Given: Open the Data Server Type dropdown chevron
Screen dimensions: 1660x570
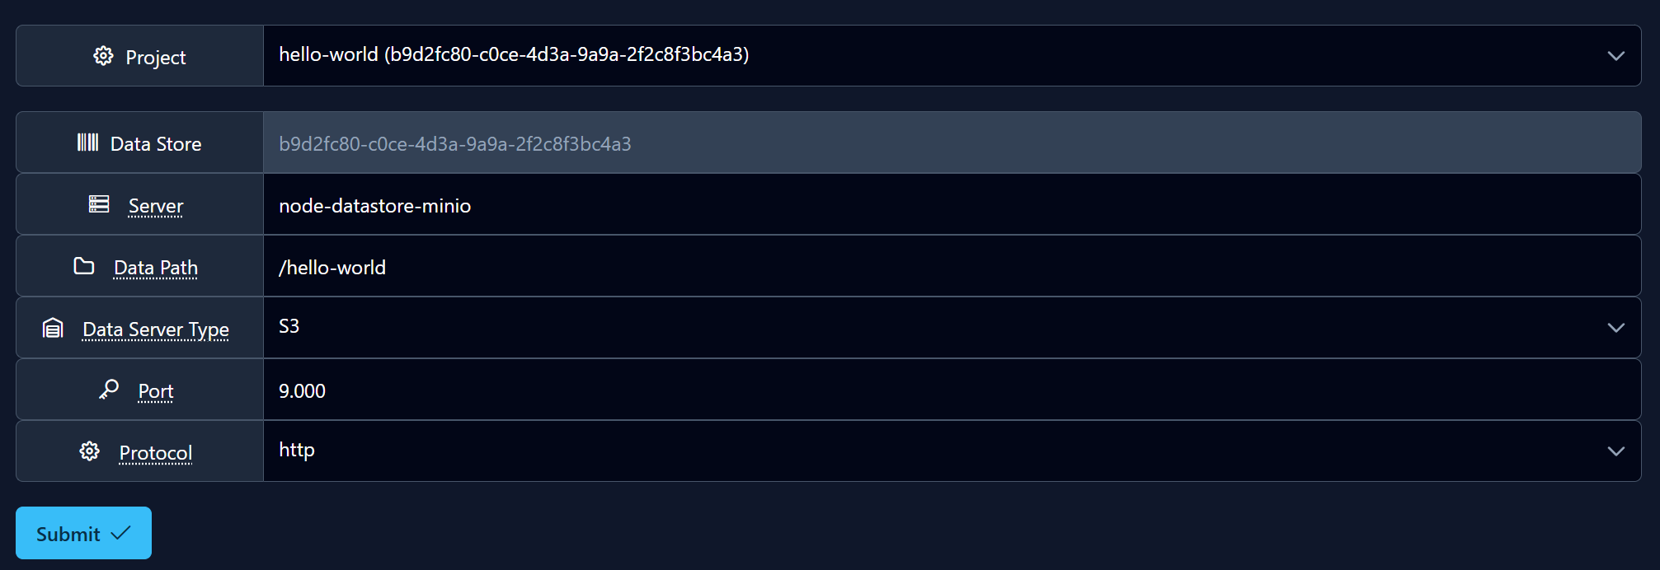Looking at the screenshot, I should pyautogui.click(x=1616, y=328).
